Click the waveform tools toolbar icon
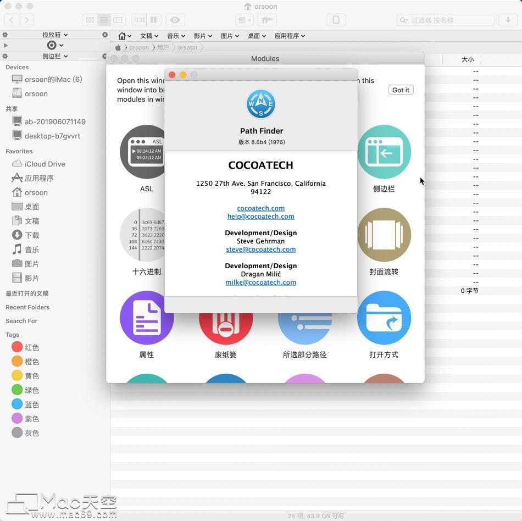Screen dimensions: 522x521 click(267, 20)
